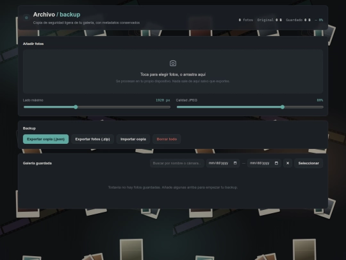Click the '88%' quality value label
This screenshot has height=260, width=346.
(x=320, y=100)
